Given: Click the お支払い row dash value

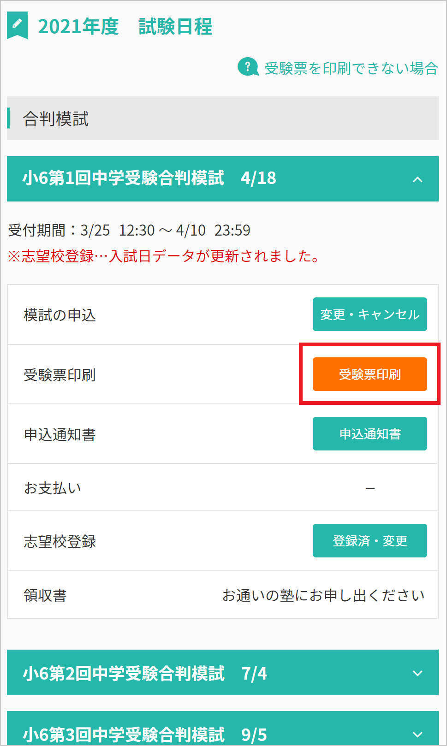Looking at the screenshot, I should pyautogui.click(x=370, y=488).
